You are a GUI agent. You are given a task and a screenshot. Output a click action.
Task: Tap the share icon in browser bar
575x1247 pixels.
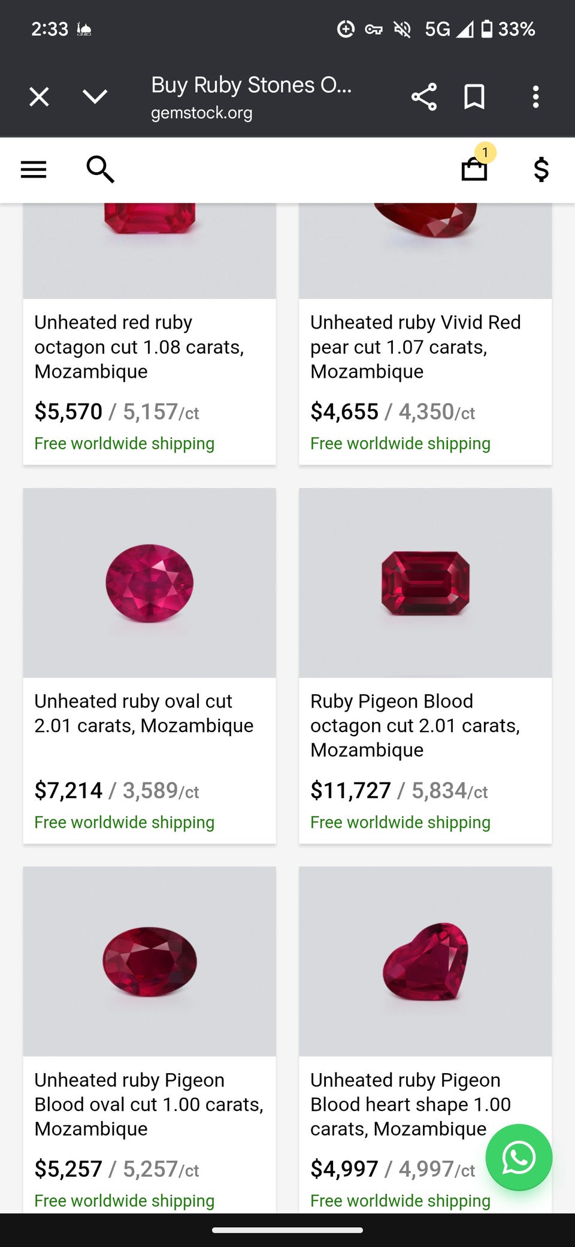[424, 97]
